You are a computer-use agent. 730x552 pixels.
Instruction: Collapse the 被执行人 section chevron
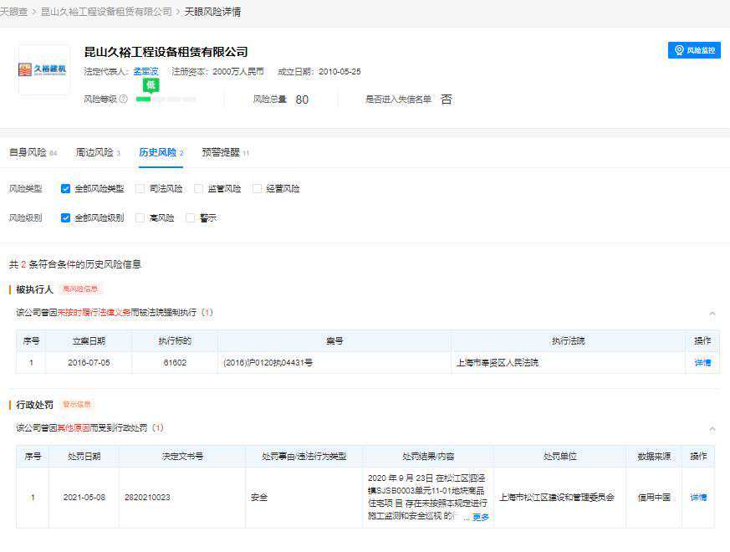712,314
